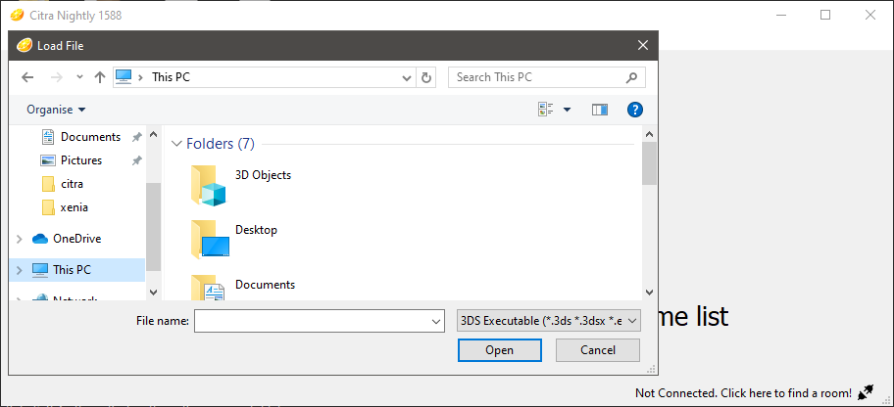Click the Pictures pin icon
Screen dimensions: 894x407
(136, 160)
